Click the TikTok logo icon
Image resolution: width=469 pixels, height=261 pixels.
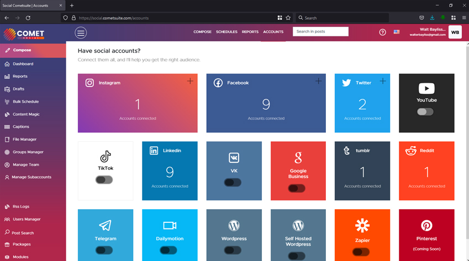[x=106, y=157]
